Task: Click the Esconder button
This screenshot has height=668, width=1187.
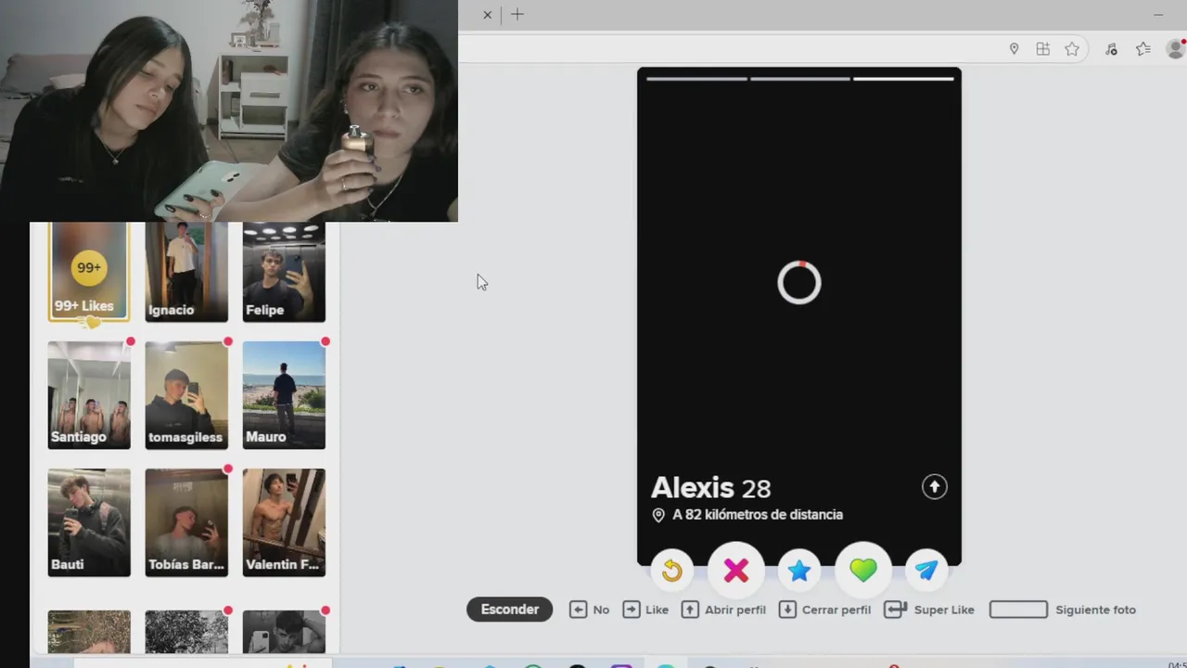Action: [x=509, y=610]
